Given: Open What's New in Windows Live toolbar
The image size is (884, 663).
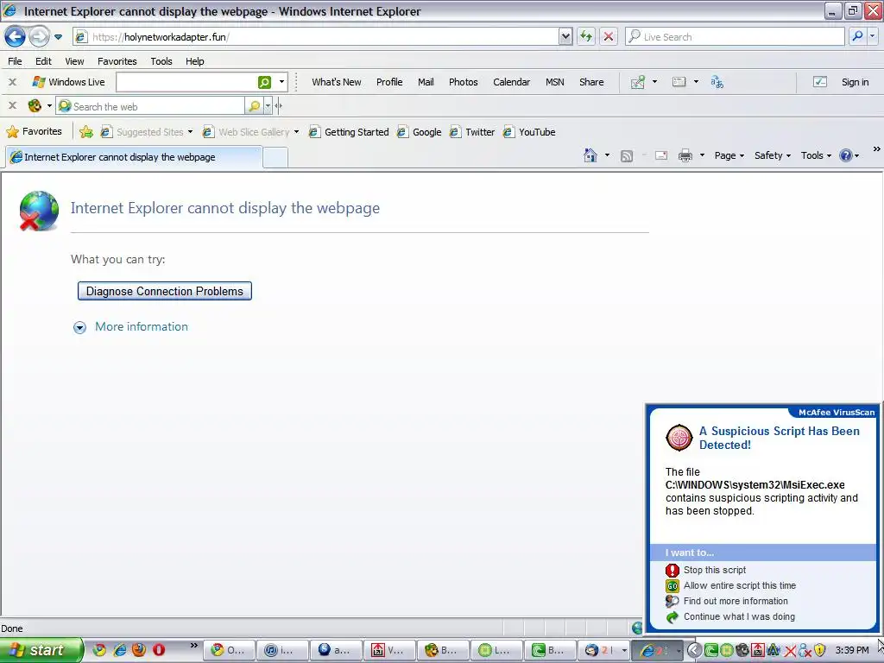Looking at the screenshot, I should tap(337, 82).
